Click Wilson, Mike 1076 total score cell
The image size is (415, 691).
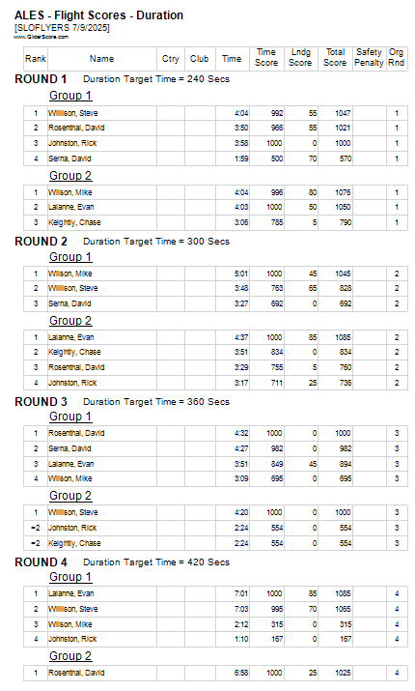click(x=335, y=193)
